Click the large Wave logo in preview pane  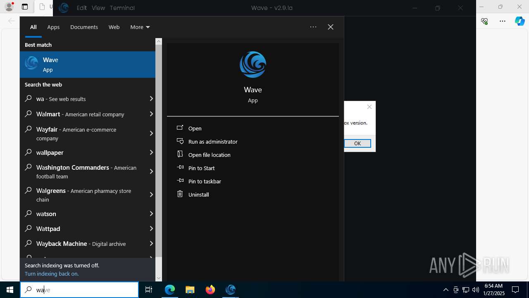coord(253,65)
